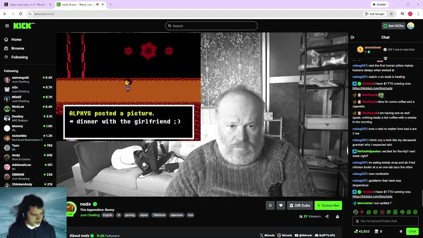
Task: Click the irl tag
Action: (x=119, y=215)
